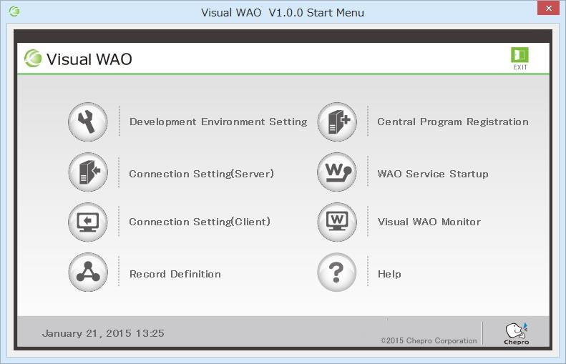566x364 pixels.
Task: Click the Development Environment Setting wrench icon
Action: [x=87, y=122]
